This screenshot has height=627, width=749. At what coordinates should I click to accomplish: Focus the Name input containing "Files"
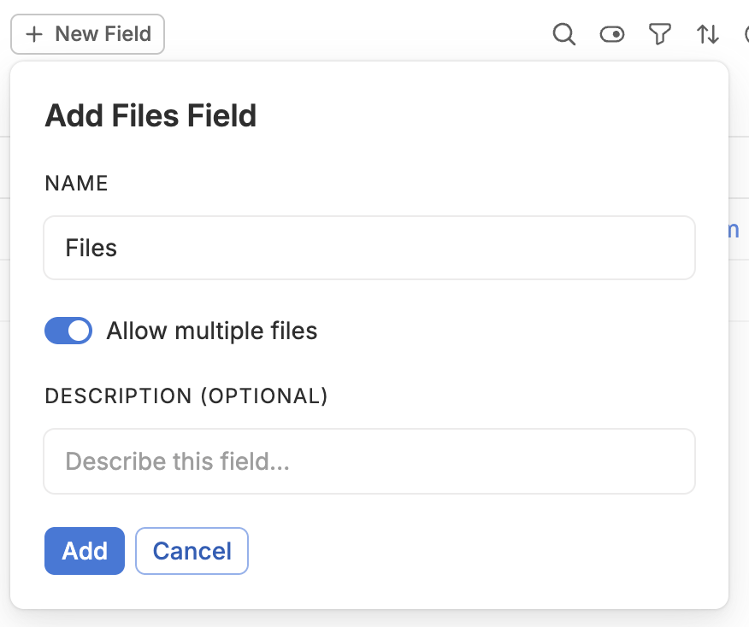(x=369, y=248)
